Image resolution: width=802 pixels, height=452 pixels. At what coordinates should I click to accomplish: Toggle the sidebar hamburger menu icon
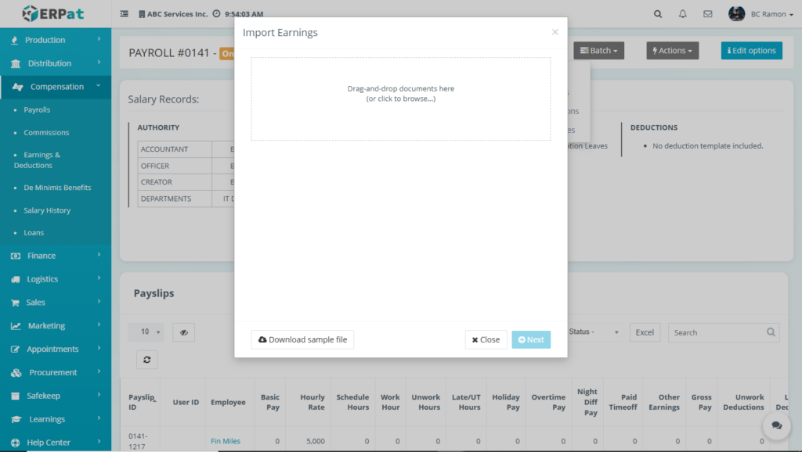click(125, 14)
